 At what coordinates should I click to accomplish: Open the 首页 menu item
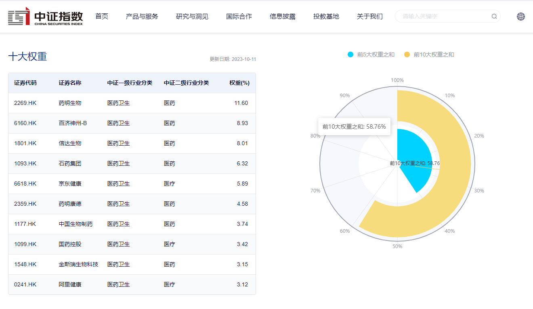[102, 17]
